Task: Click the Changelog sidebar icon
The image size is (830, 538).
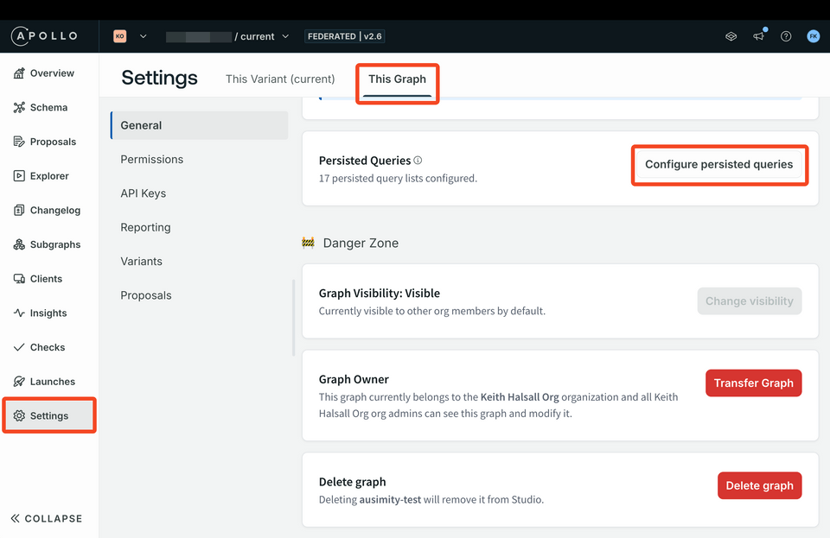Action: (19, 211)
